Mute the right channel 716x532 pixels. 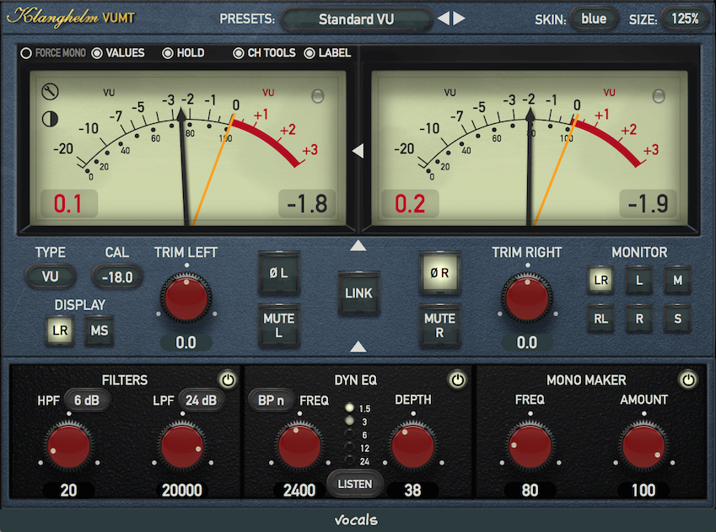point(439,325)
